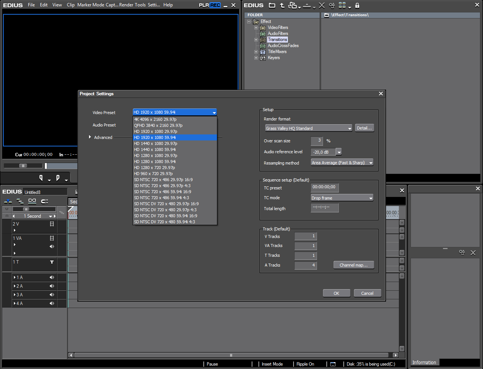The width and height of the screenshot is (483, 369).
Task: Go up one folder in the Effect panel
Action: pos(282,5)
